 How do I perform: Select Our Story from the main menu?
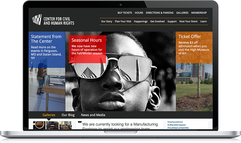(107, 22)
